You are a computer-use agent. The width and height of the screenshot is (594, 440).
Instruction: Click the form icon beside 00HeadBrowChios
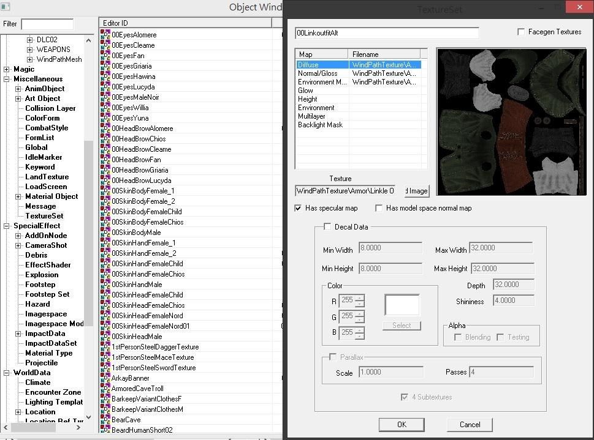(x=105, y=138)
